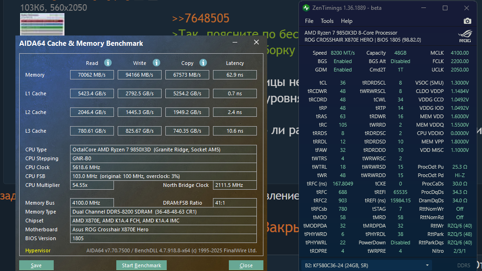
Task: Click the Chipset field AMD X870E
Action: coord(163,221)
